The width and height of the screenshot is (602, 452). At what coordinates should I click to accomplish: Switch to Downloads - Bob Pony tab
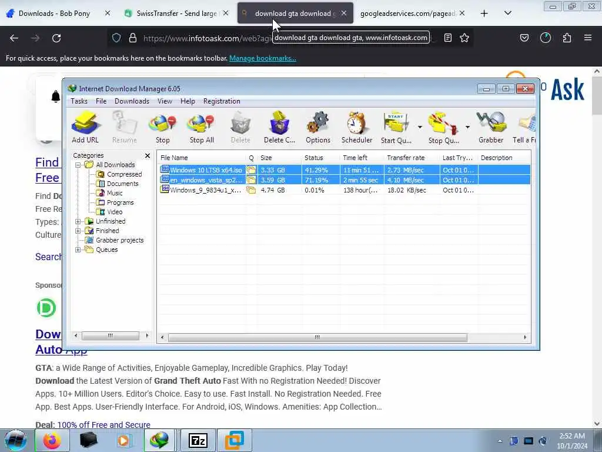click(53, 14)
